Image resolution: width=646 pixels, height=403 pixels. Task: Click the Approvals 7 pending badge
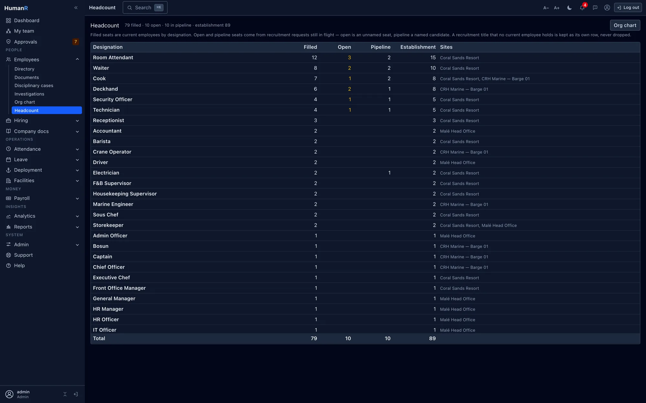coord(76,42)
